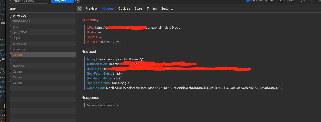Click the filter icon inside the URL filter field
Screen dimensions: 321x122
coord(11,1)
